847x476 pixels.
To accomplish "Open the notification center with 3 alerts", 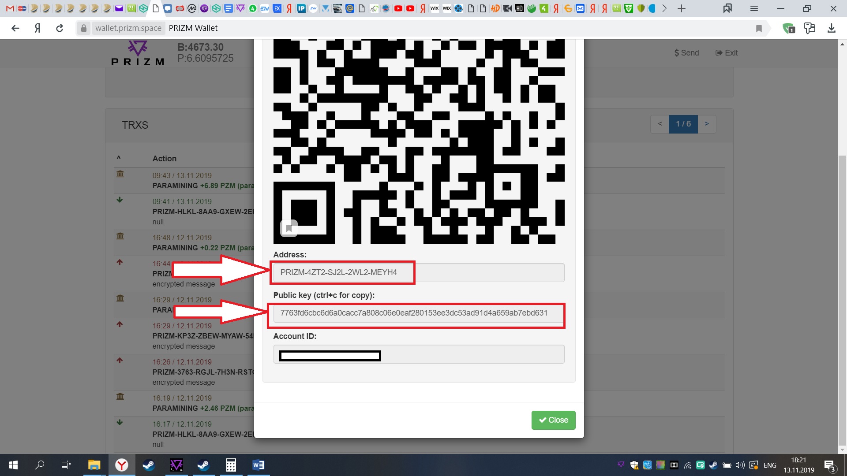I will pos(830,465).
